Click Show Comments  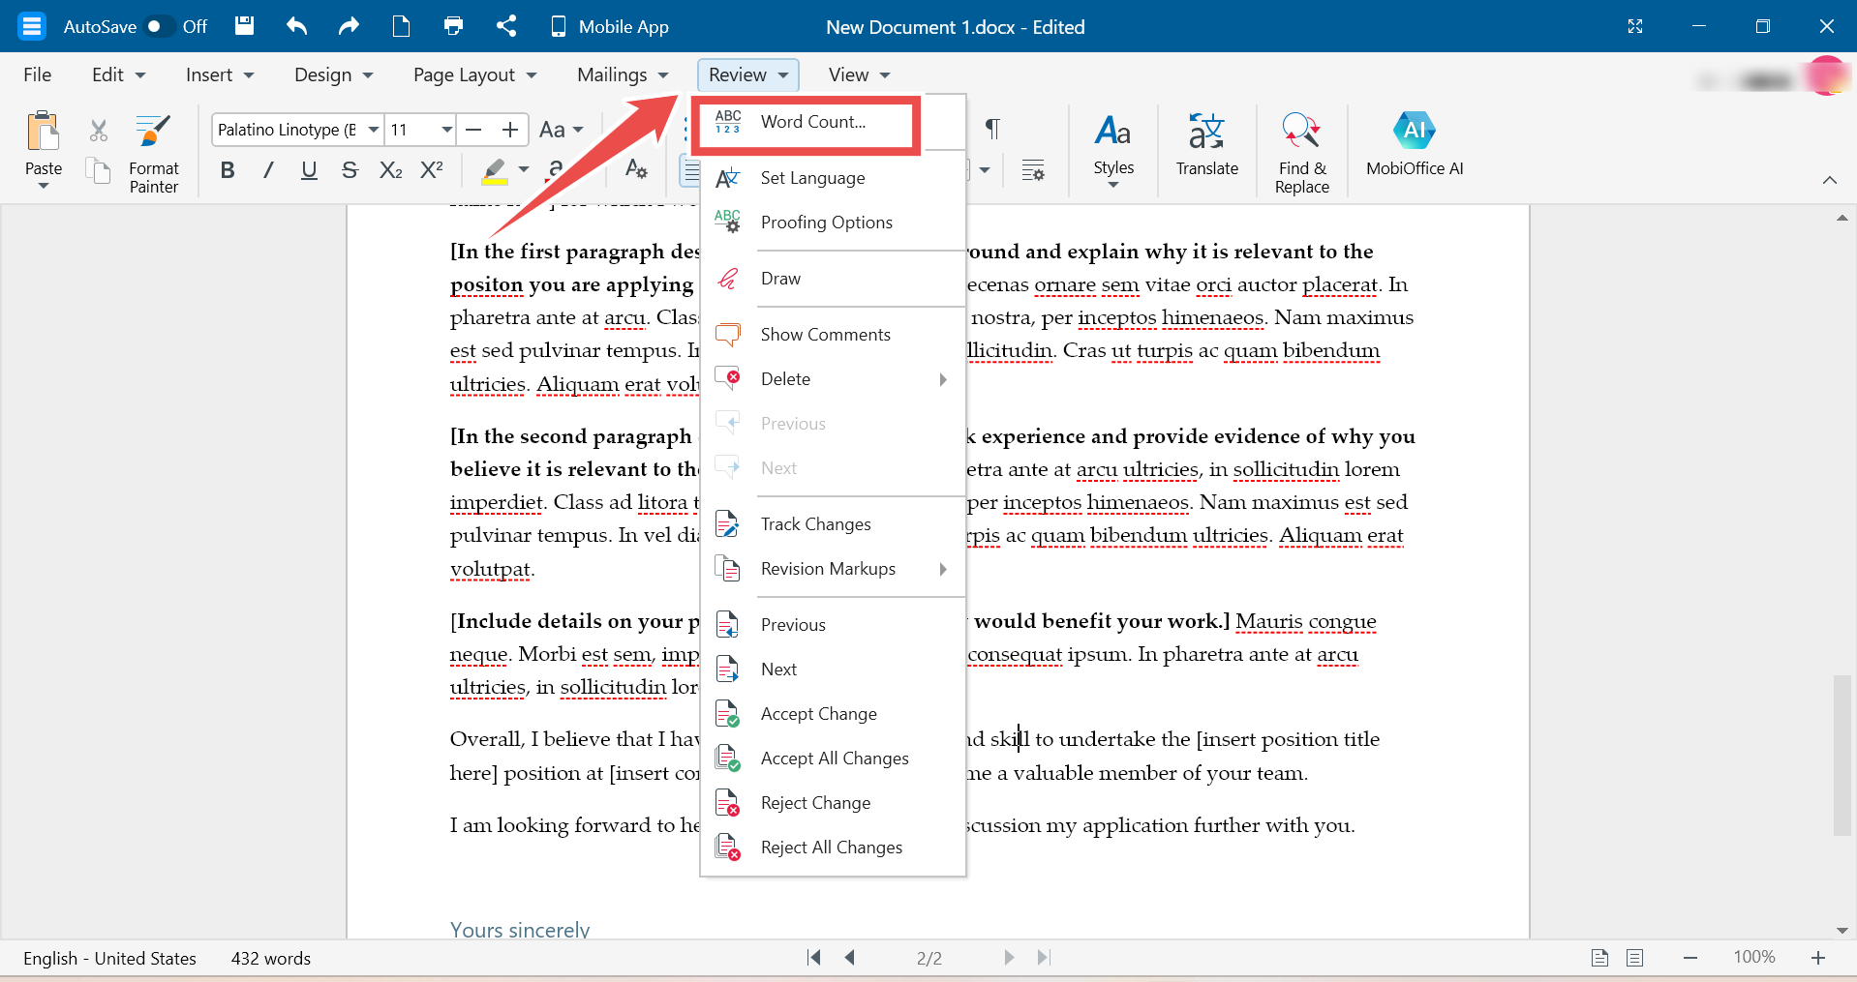pyautogui.click(x=833, y=335)
